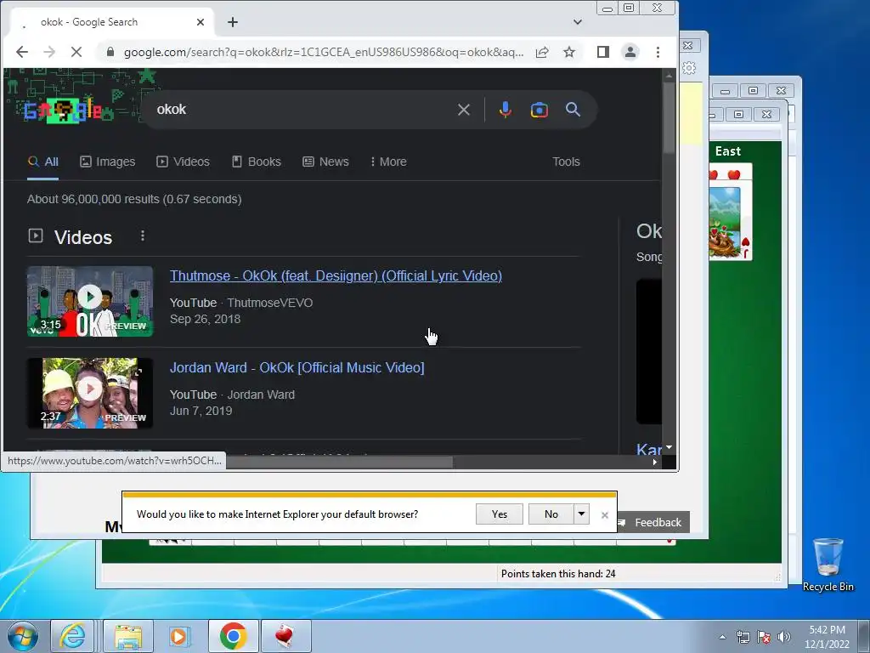Switch to the News tab
This screenshot has height=653, width=870.
point(325,162)
